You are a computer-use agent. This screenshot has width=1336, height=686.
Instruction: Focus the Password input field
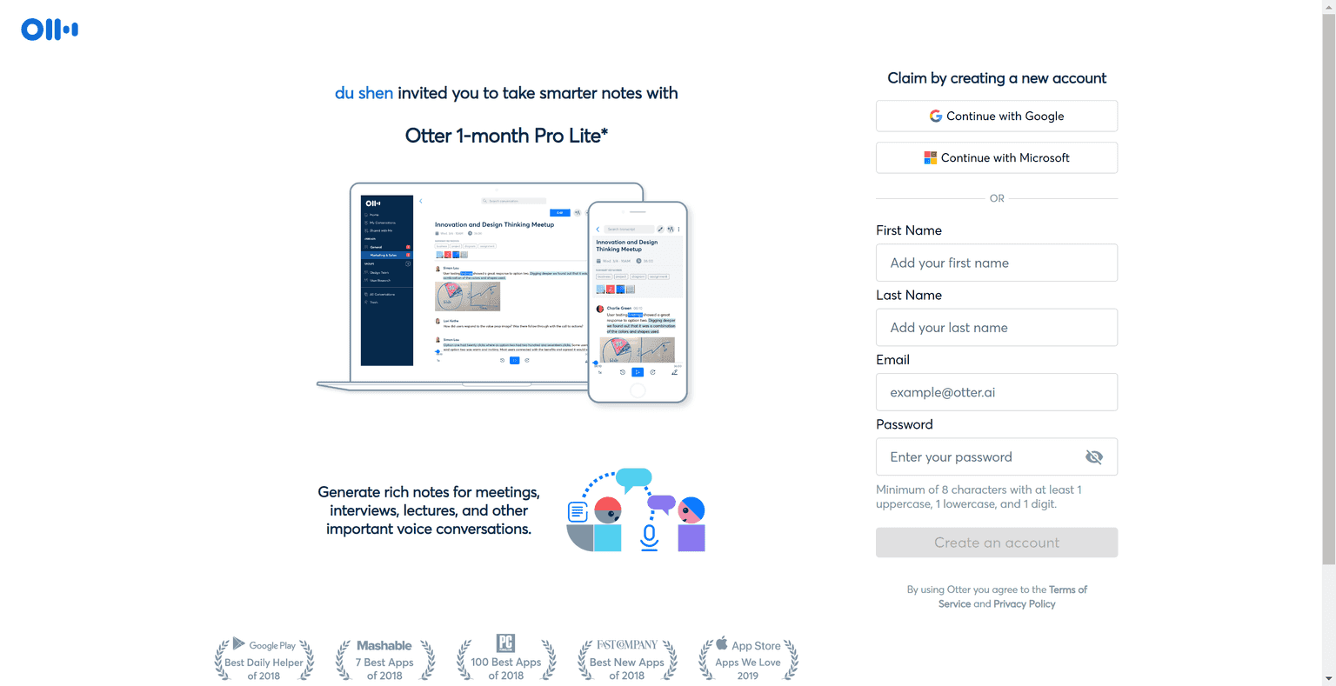(x=997, y=457)
